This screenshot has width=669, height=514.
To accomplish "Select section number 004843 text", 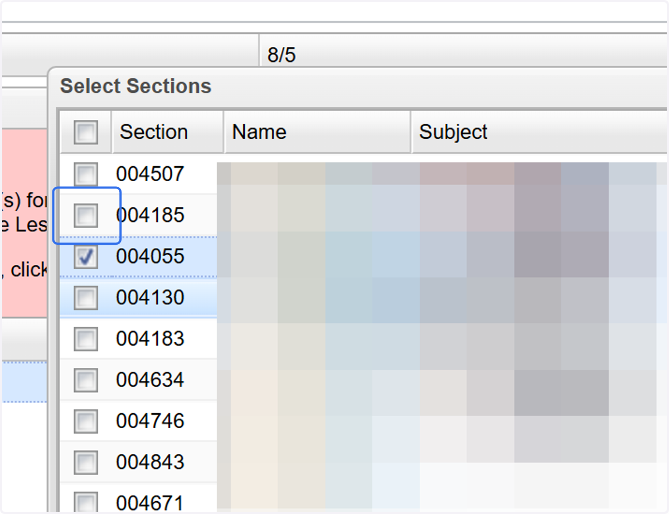I will click(x=150, y=463).
